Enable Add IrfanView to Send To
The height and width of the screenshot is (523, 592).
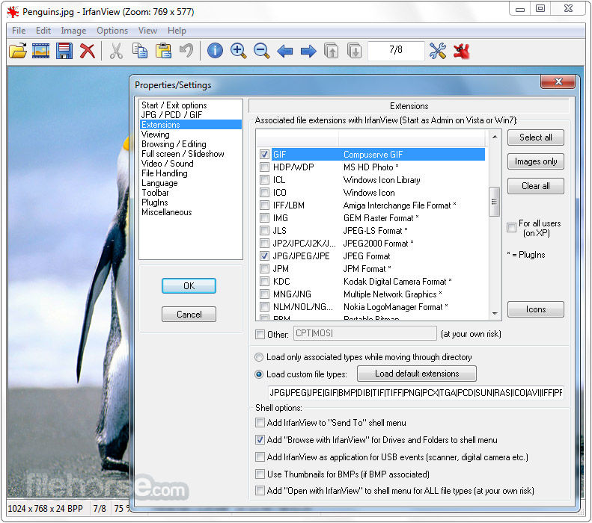click(260, 422)
